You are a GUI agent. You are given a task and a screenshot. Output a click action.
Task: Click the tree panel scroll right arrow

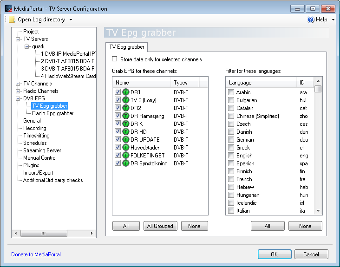pos(92,233)
